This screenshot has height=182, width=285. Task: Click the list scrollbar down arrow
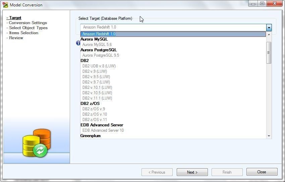coord(269,136)
